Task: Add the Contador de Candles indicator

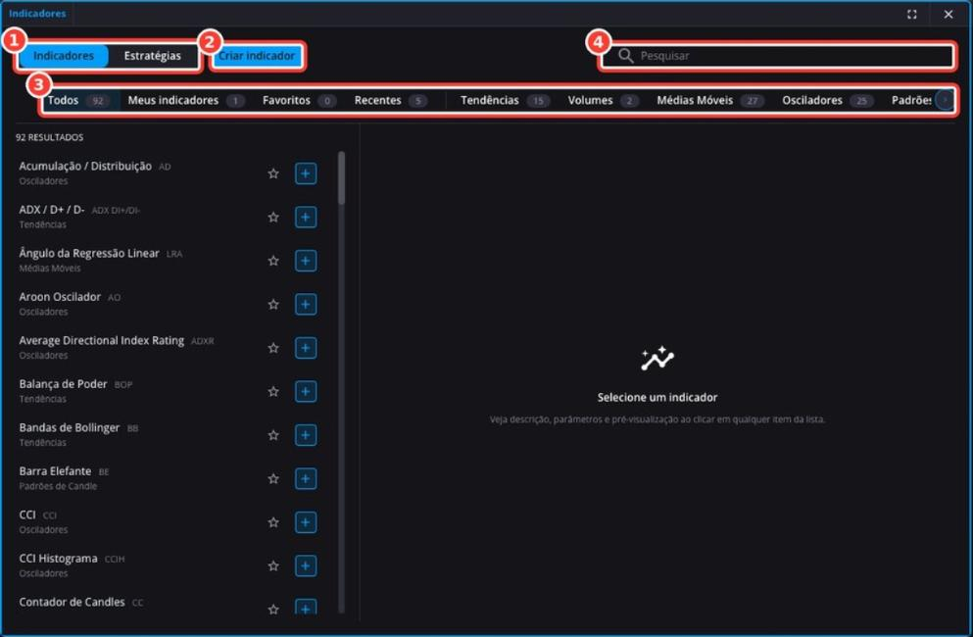Action: 306,608
